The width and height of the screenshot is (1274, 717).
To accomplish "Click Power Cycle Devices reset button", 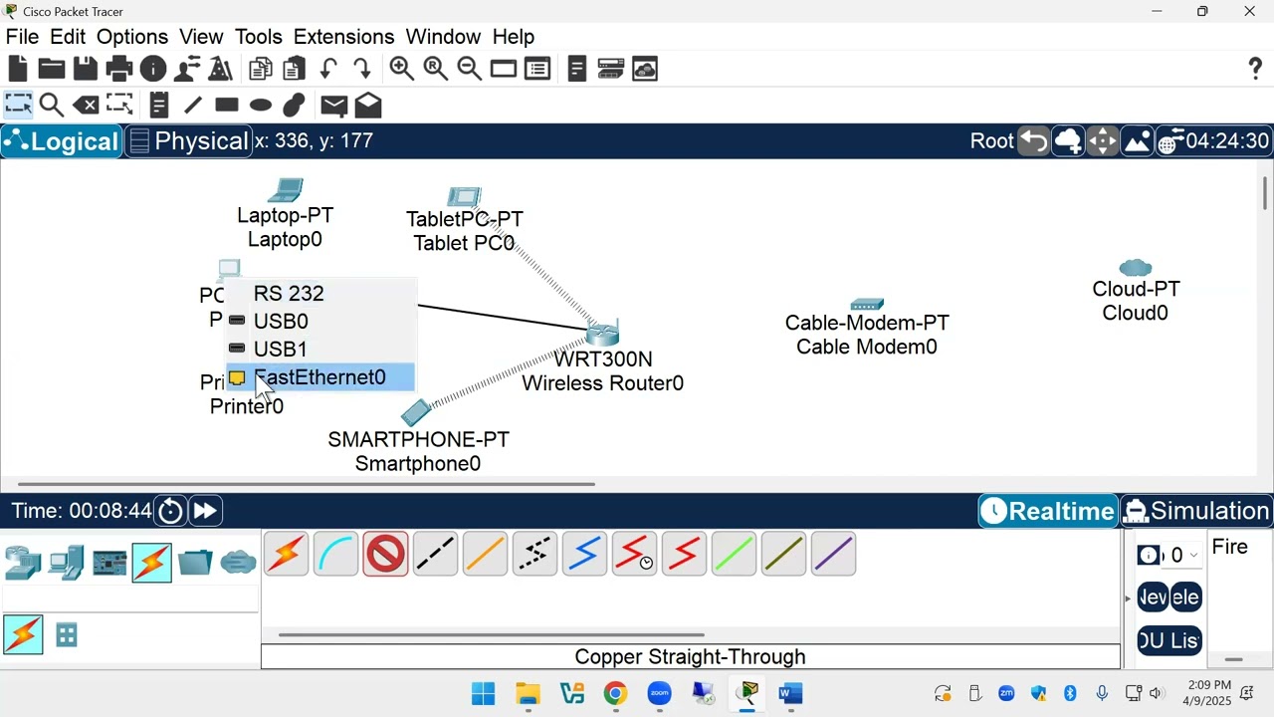I will point(171,511).
